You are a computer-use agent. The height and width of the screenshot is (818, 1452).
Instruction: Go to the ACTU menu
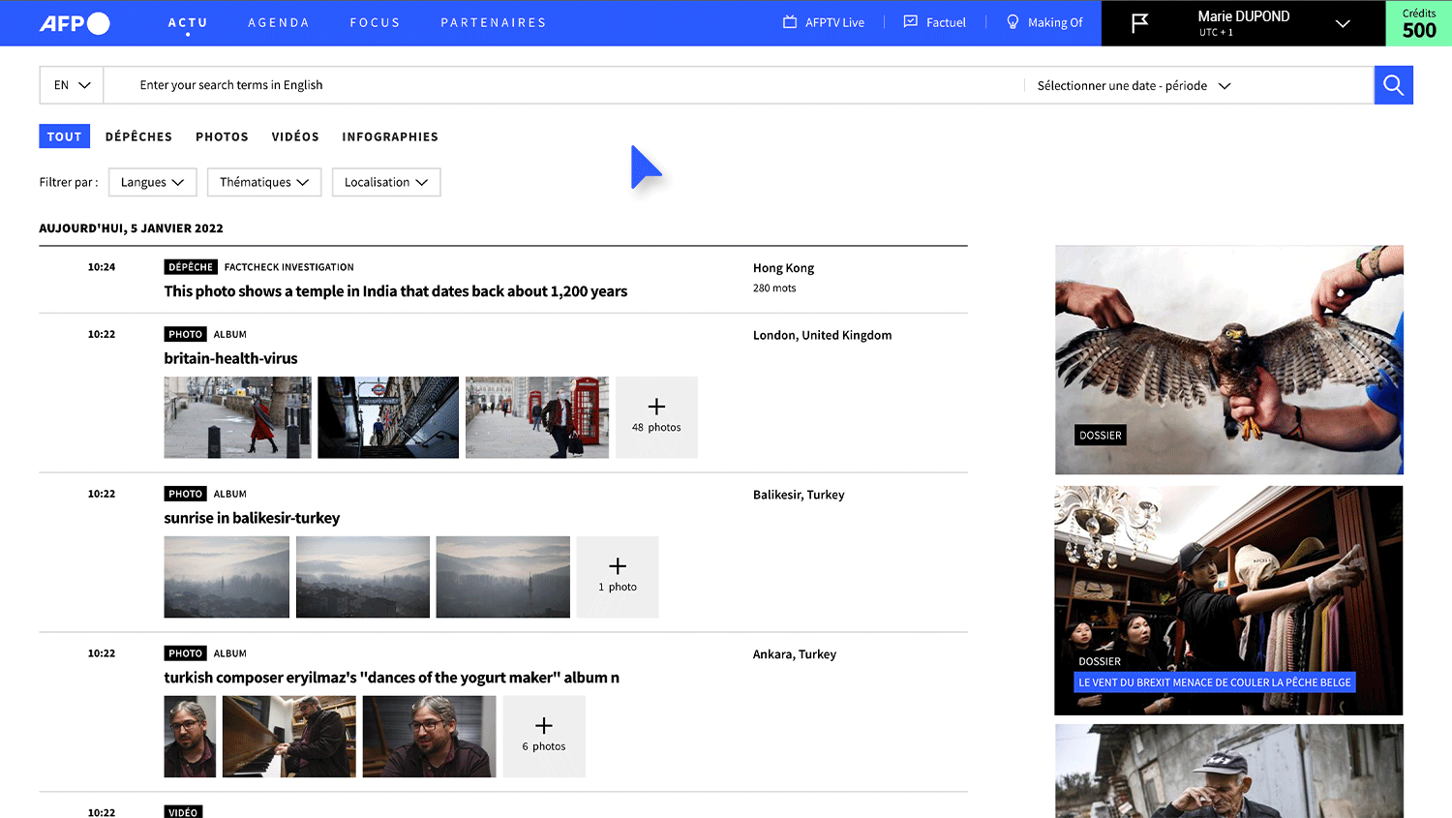pos(188,22)
